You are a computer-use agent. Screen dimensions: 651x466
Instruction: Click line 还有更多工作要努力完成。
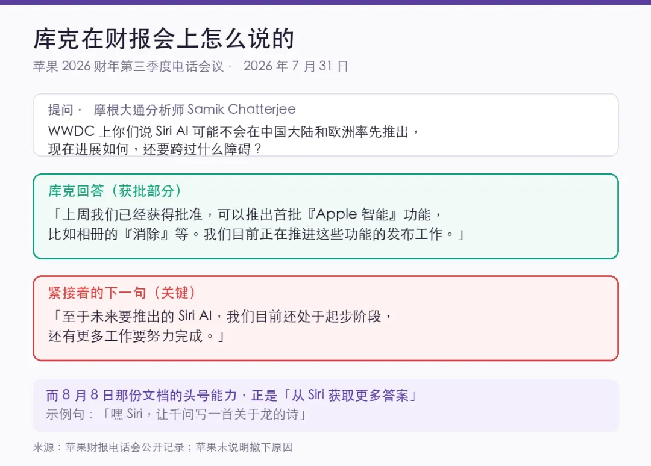137,336
